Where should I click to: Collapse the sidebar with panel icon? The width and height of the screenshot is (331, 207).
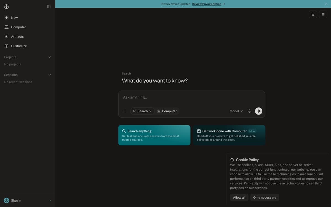click(49, 7)
